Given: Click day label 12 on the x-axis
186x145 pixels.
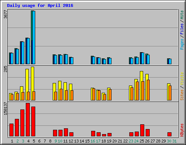Looking at the screenshot, I should point(71,141).
